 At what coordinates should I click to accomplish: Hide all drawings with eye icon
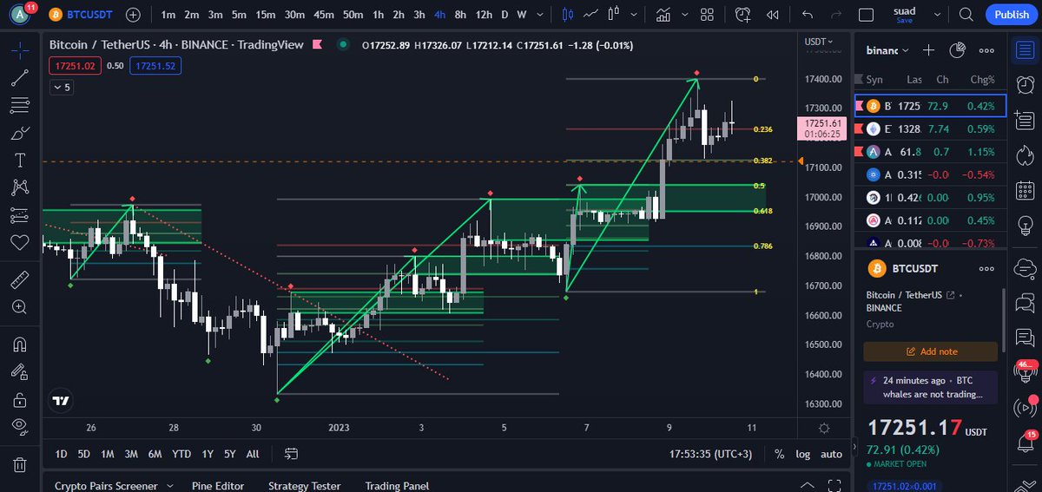pos(20,426)
